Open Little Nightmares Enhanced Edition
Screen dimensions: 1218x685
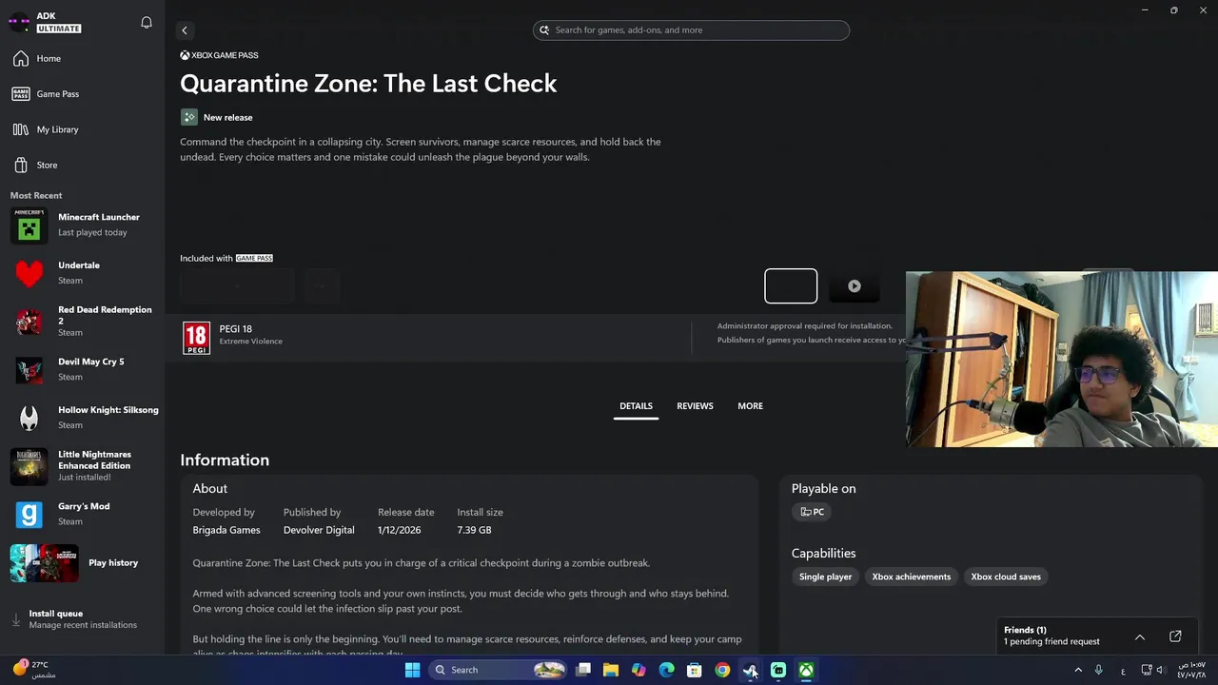coord(82,466)
